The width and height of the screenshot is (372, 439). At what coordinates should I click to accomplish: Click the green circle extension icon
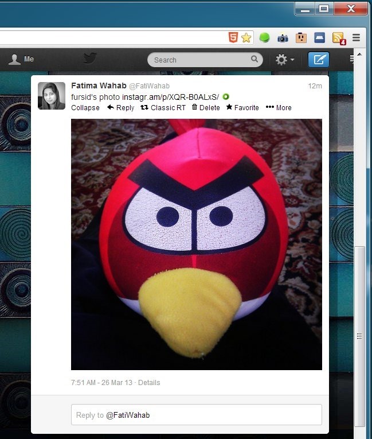tap(264, 37)
